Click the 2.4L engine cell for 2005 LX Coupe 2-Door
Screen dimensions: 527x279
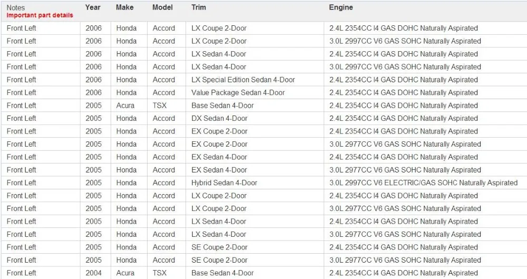(x=404, y=196)
